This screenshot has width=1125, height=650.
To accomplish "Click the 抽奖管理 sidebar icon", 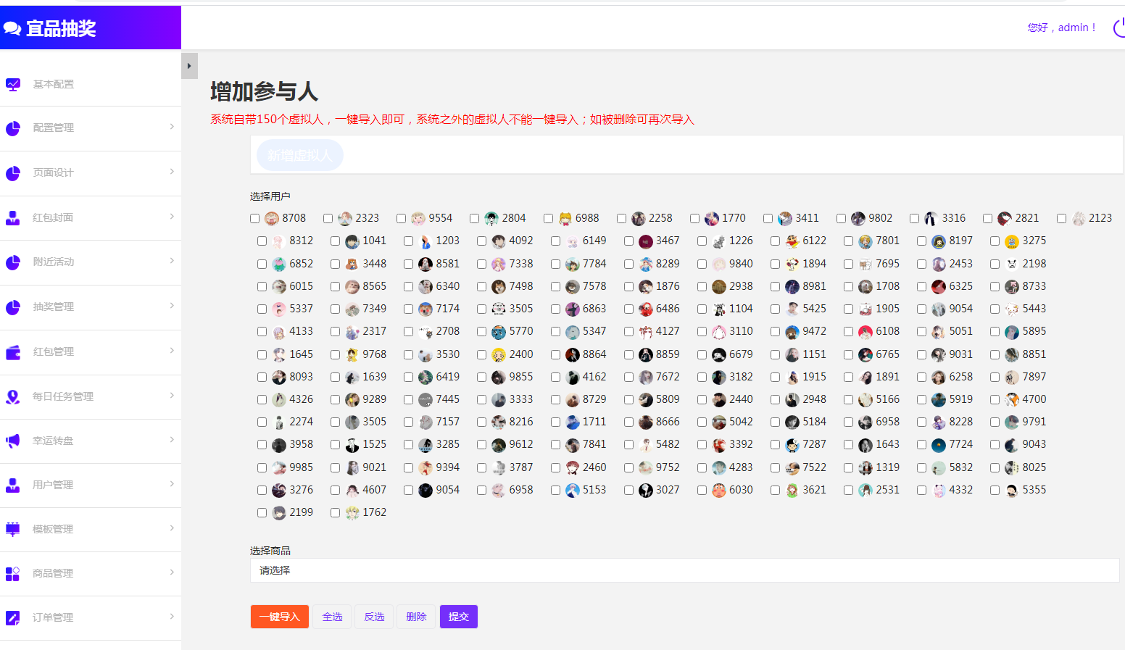I will tap(13, 307).
